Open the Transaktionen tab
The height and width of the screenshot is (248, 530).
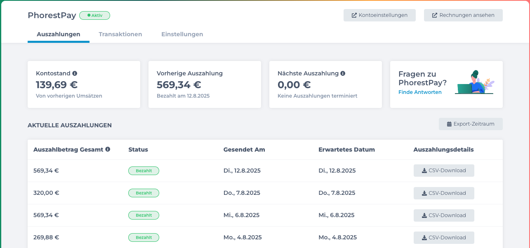pos(120,34)
